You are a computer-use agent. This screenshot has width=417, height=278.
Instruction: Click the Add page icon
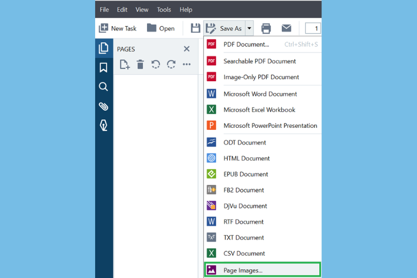click(x=125, y=64)
